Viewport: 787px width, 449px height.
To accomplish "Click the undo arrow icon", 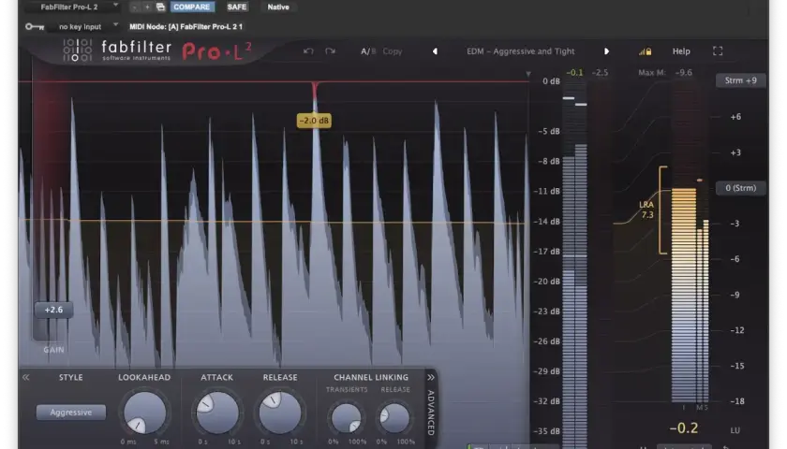I will [x=308, y=51].
